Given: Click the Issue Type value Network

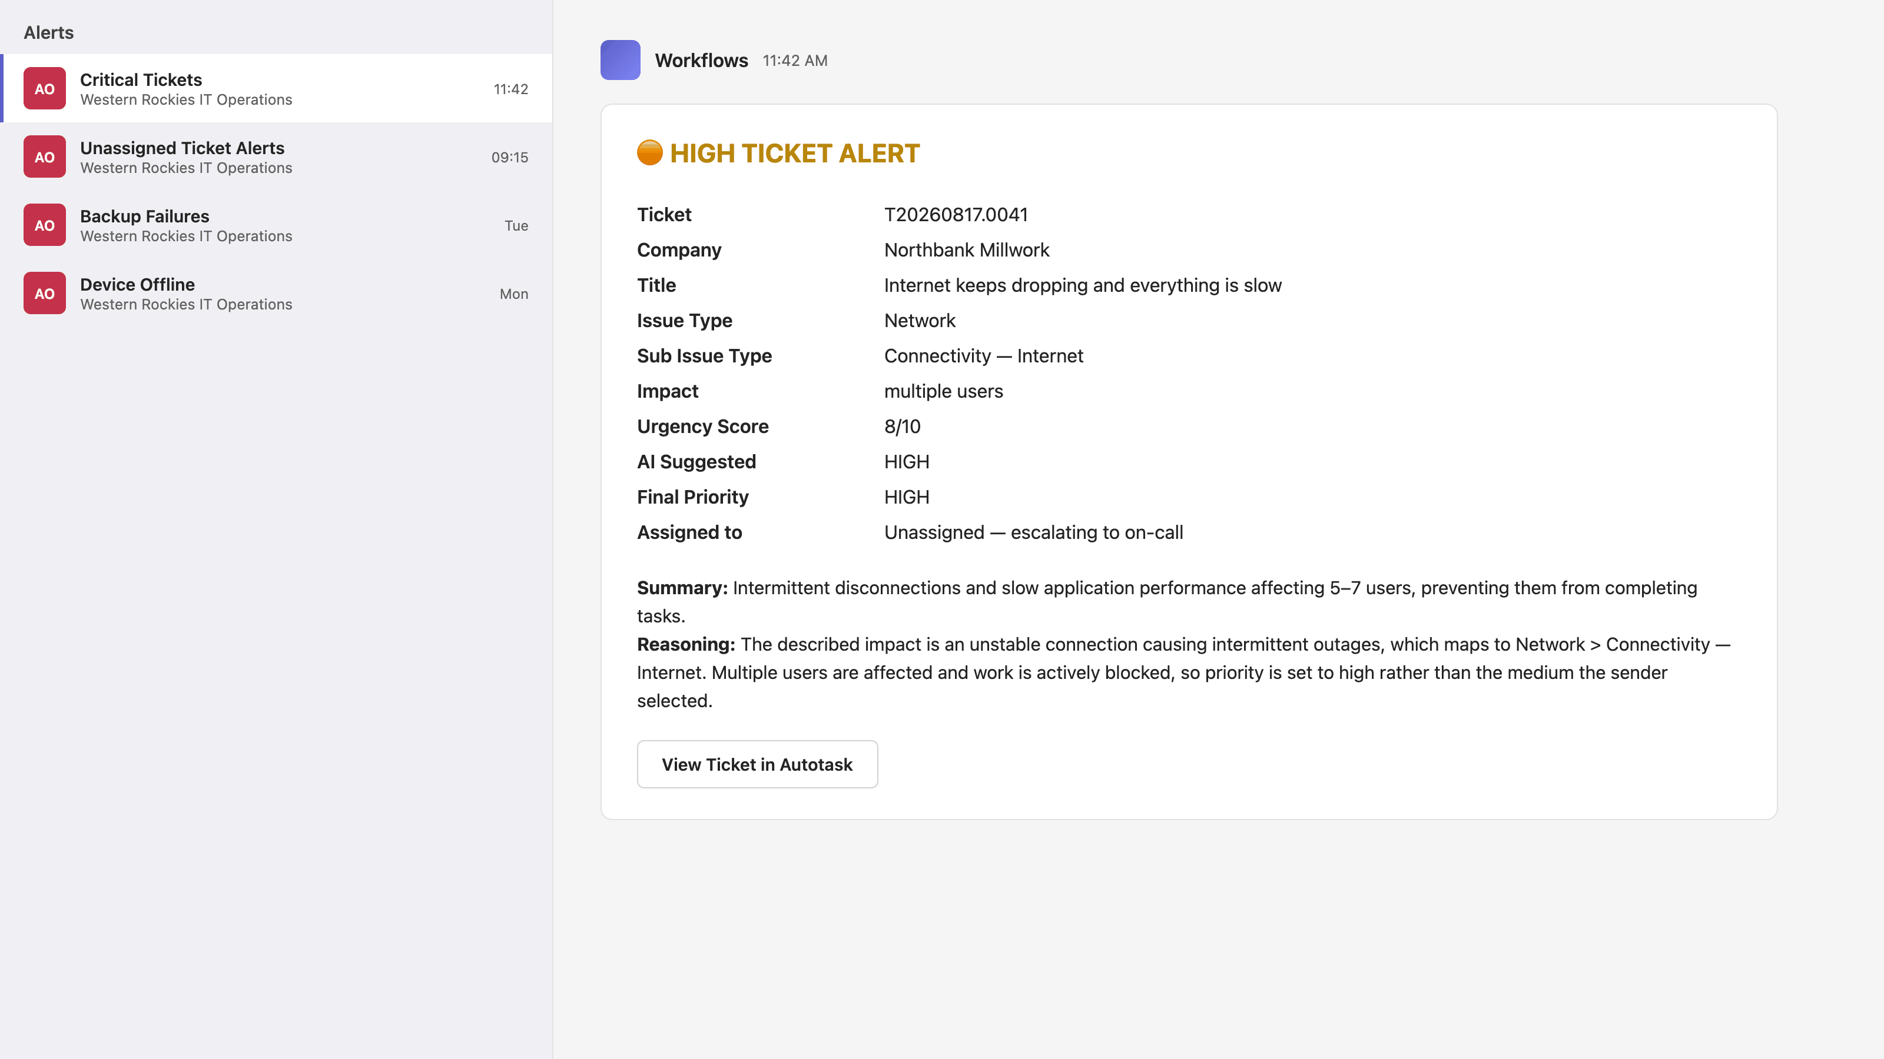Looking at the screenshot, I should click(x=919, y=320).
